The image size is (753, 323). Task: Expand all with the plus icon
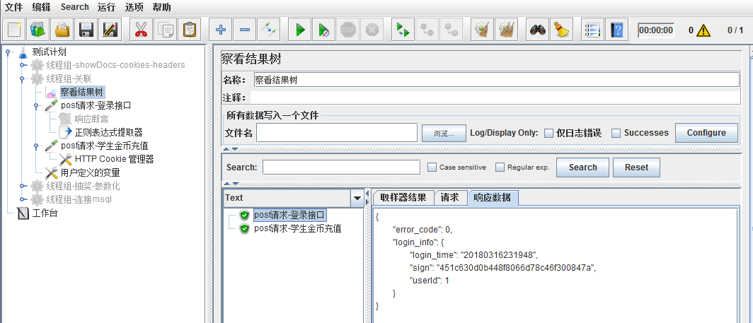[x=221, y=30]
